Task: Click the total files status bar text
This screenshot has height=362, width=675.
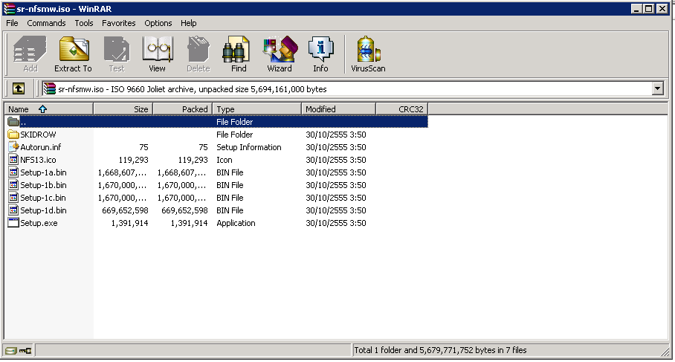Action: coord(440,350)
